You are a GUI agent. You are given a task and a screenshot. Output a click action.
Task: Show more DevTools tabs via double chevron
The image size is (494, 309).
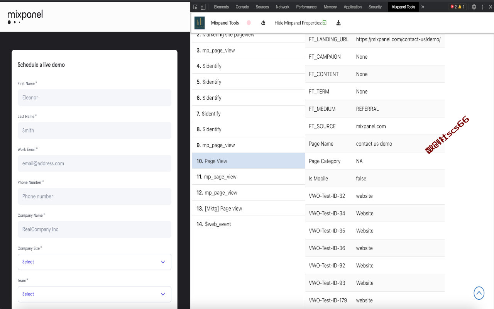(x=423, y=7)
